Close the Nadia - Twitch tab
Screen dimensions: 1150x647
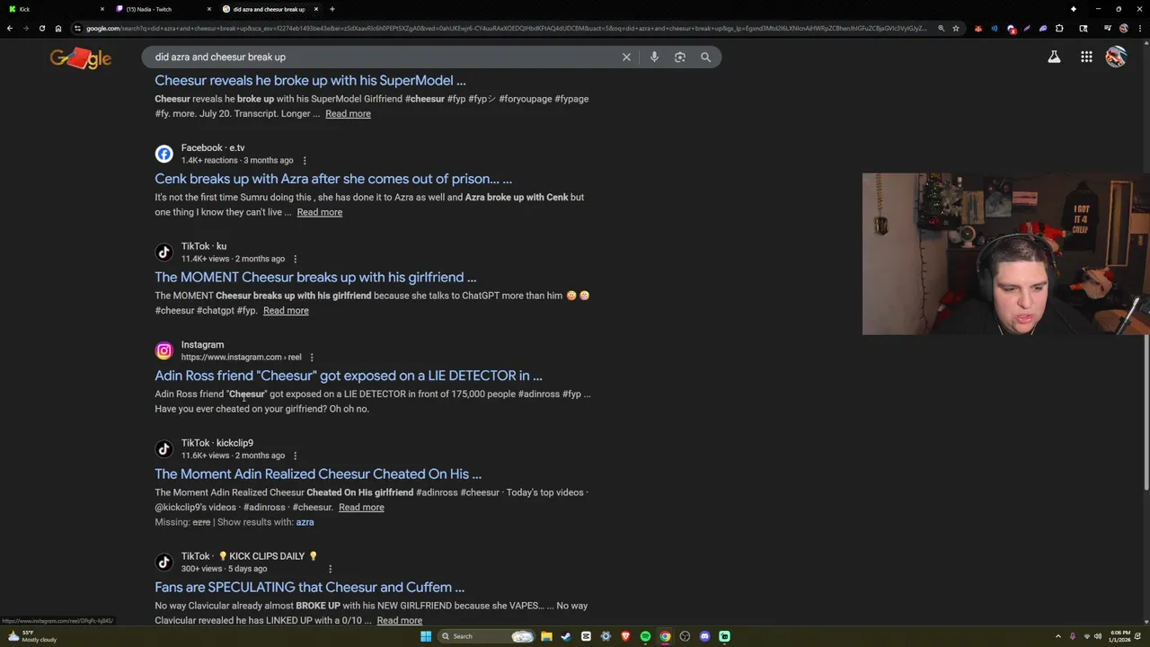(x=209, y=9)
